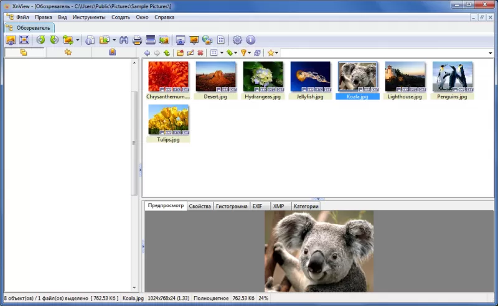Select the Обозреватель browser tab

coord(29,28)
